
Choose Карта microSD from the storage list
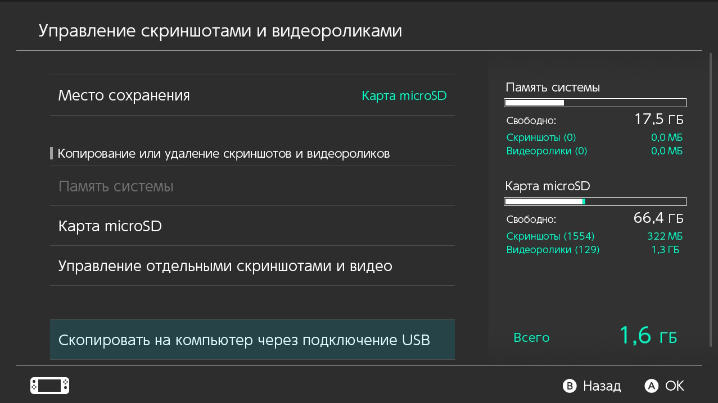click(110, 225)
